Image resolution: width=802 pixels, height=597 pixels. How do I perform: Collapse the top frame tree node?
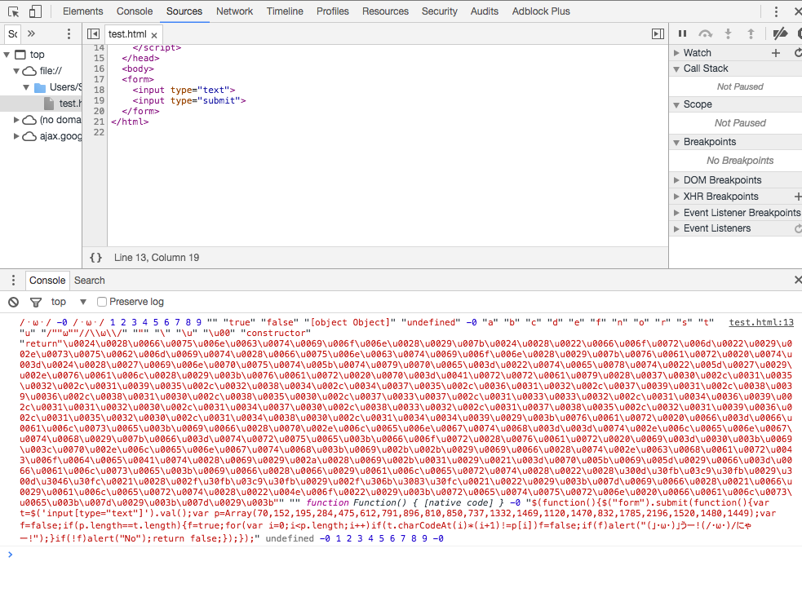point(7,54)
